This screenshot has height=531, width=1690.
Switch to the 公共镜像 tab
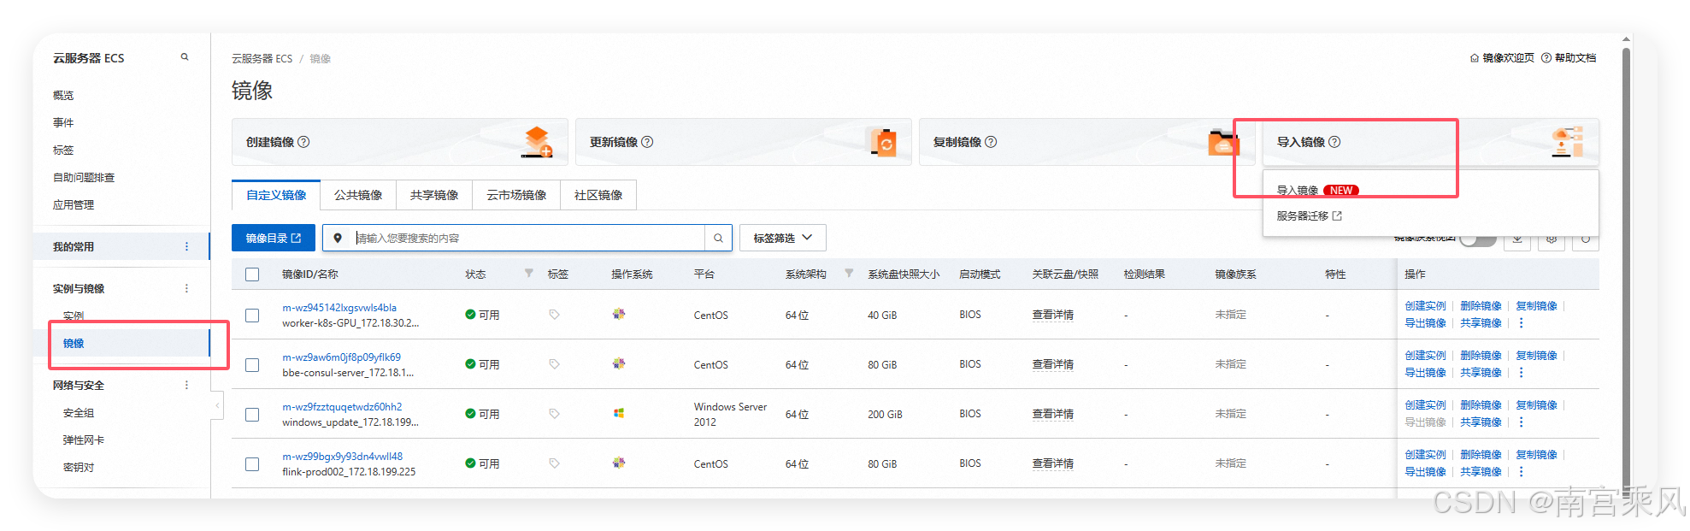coord(358,195)
